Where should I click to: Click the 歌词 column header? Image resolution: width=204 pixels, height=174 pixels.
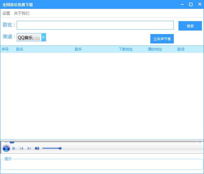click(181, 49)
